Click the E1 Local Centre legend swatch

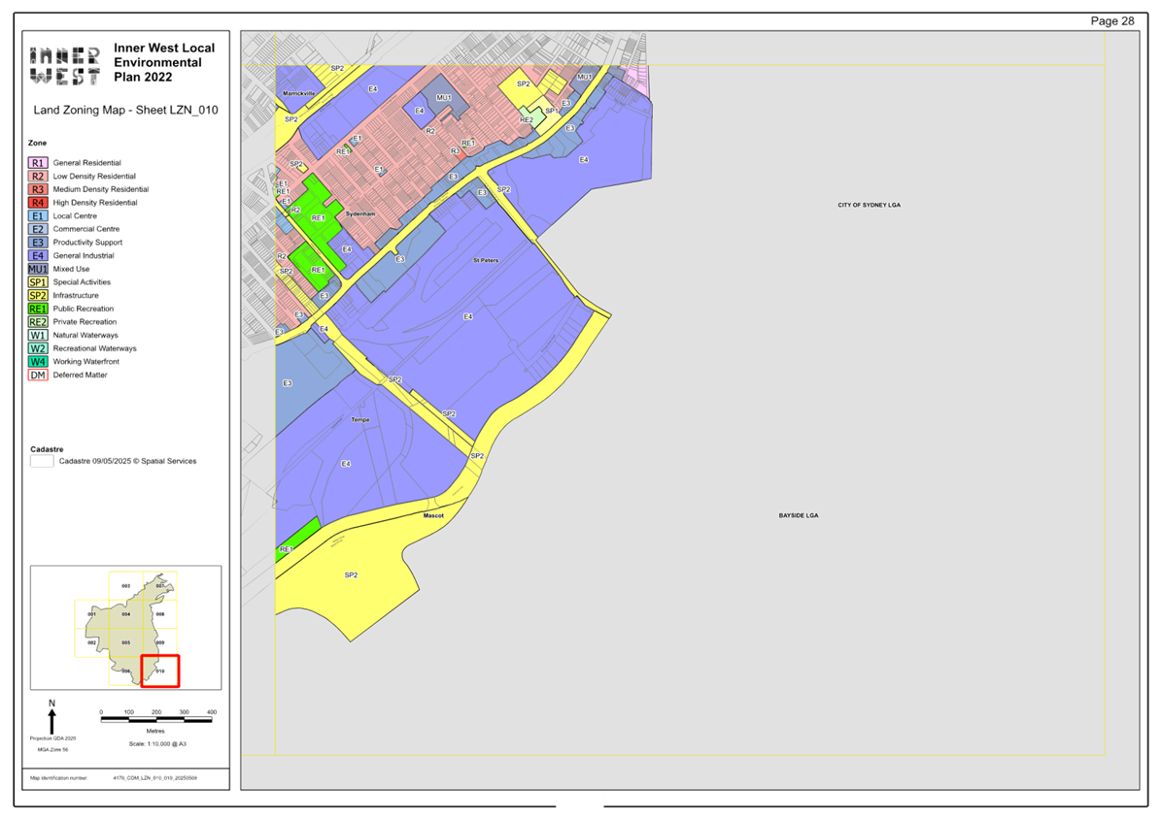(38, 216)
